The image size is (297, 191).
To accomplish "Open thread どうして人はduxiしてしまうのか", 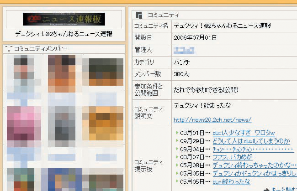I will (251, 141).
